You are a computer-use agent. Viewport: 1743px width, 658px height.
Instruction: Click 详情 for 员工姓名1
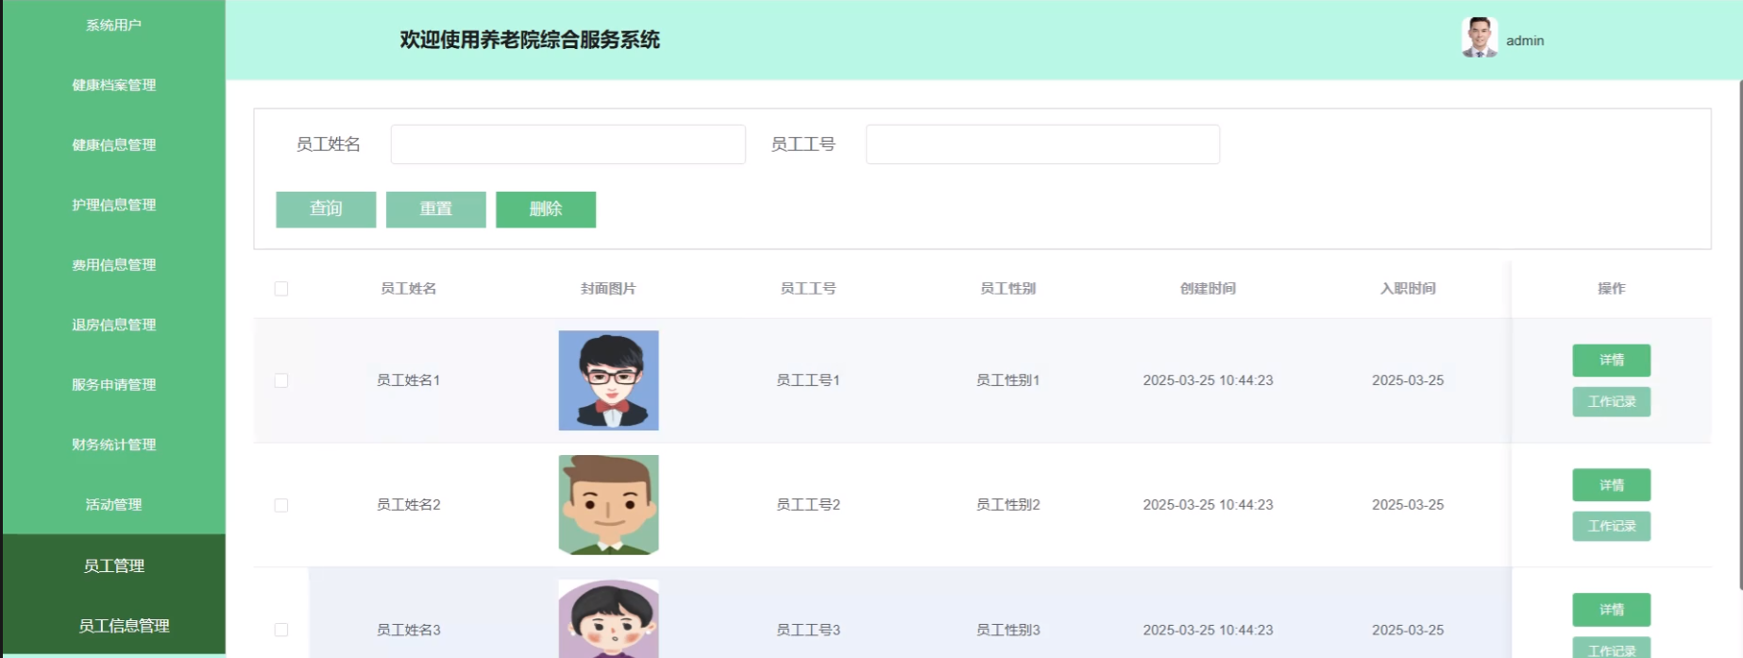click(1611, 360)
